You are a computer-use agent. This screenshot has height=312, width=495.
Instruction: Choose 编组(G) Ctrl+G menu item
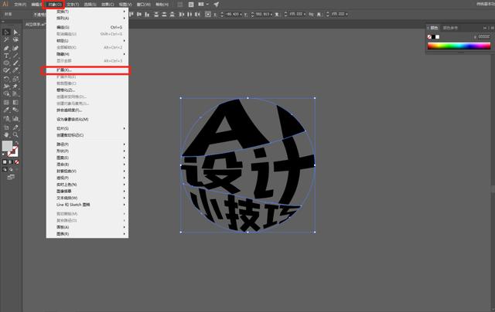point(87,28)
